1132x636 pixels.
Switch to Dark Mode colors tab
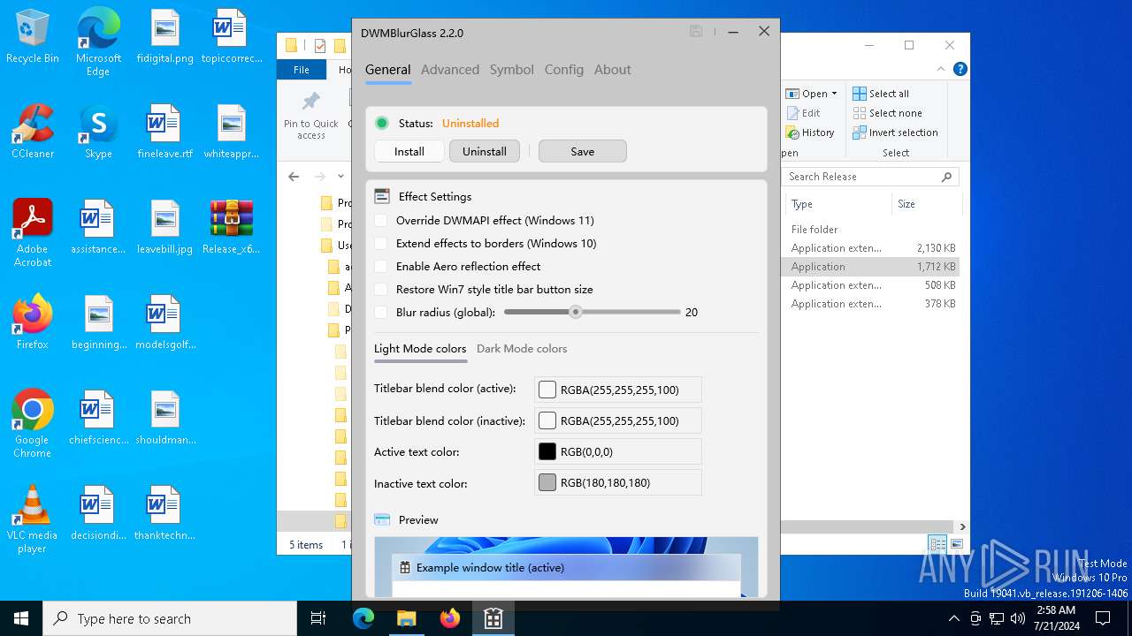522,349
